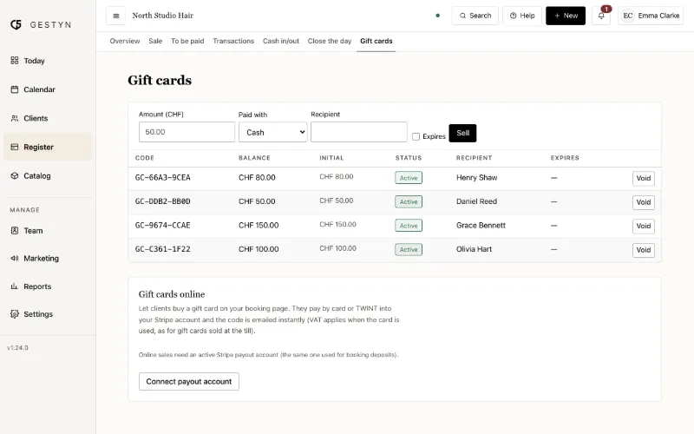694x434 pixels.
Task: Click the Gift cards online heading
Action: tap(172, 294)
